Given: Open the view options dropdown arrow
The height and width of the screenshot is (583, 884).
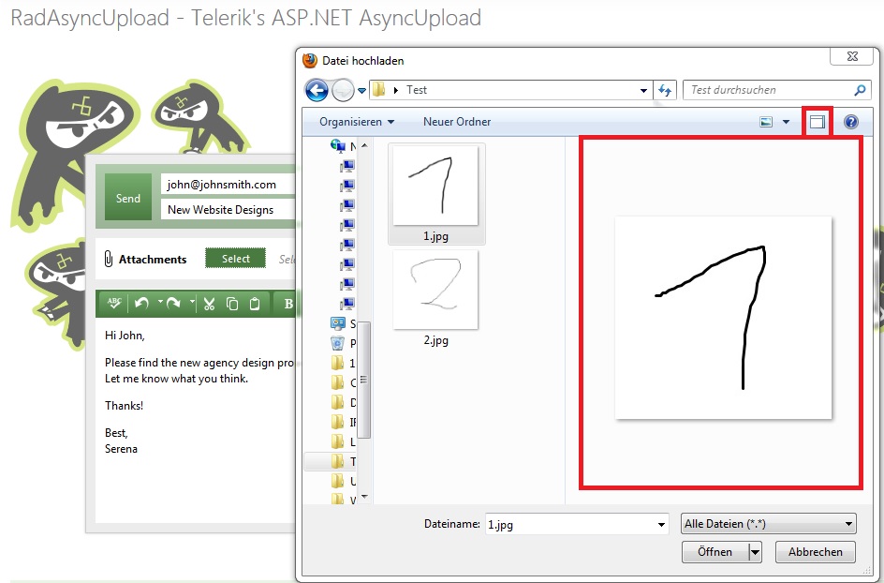Looking at the screenshot, I should pyautogui.click(x=786, y=122).
